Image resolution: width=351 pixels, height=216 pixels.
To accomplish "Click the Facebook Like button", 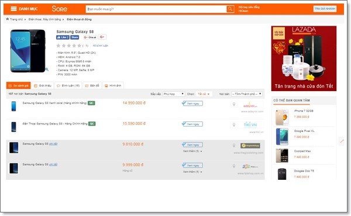I will (63, 37).
